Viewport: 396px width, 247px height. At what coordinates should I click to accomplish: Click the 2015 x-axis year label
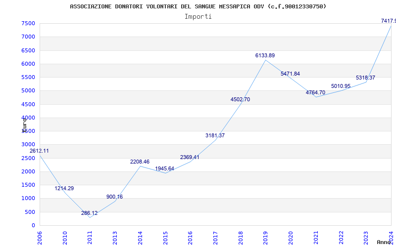[165, 238]
